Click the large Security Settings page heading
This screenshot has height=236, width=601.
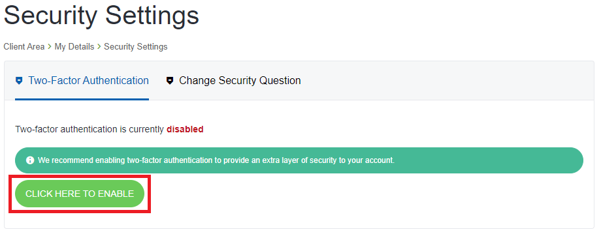click(x=101, y=15)
